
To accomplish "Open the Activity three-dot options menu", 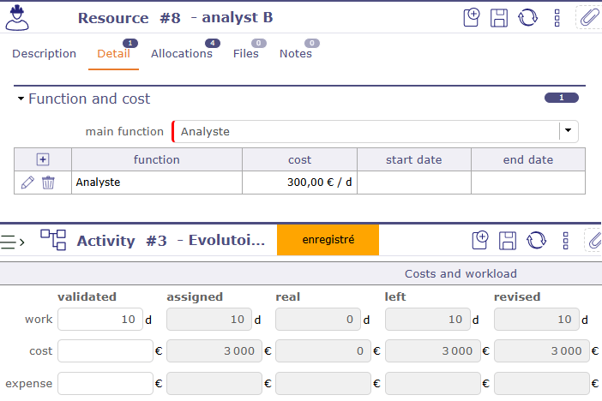I will pyautogui.click(x=565, y=240).
